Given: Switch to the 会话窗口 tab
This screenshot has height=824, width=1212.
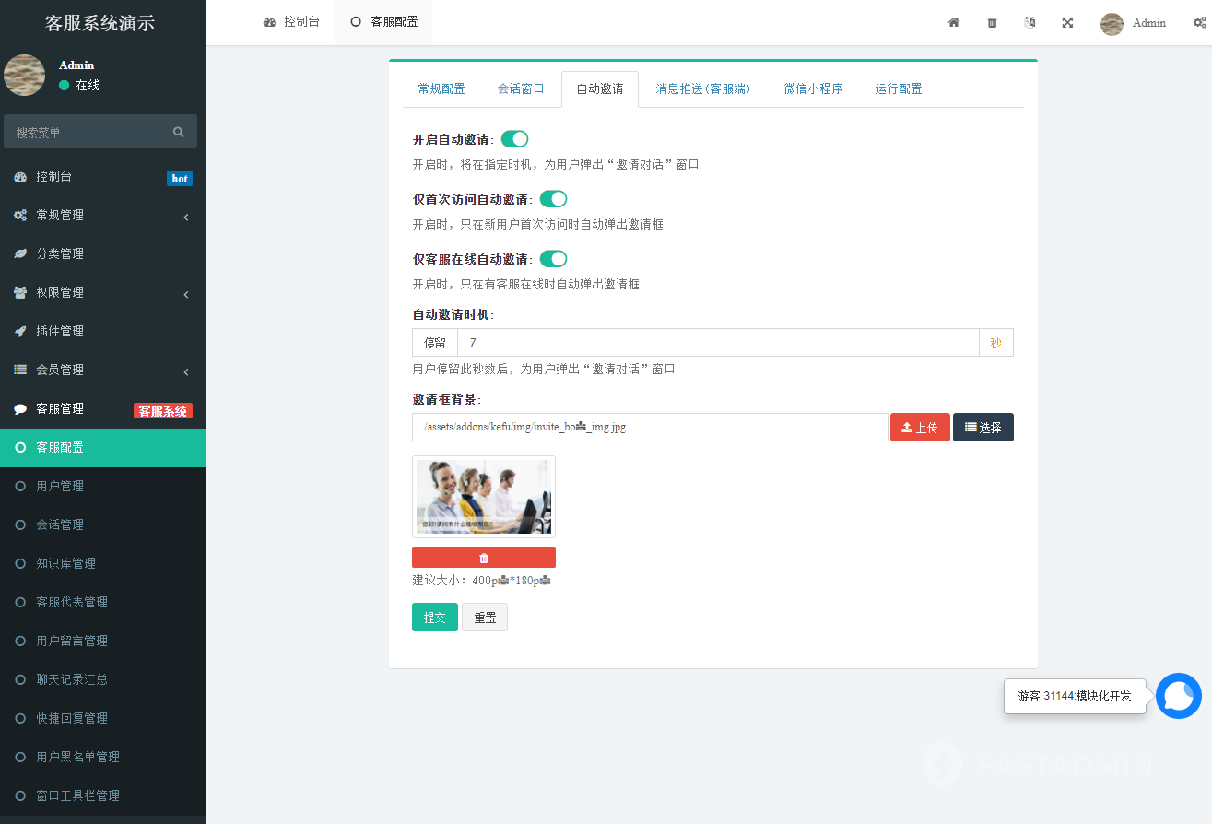Looking at the screenshot, I should coord(520,88).
